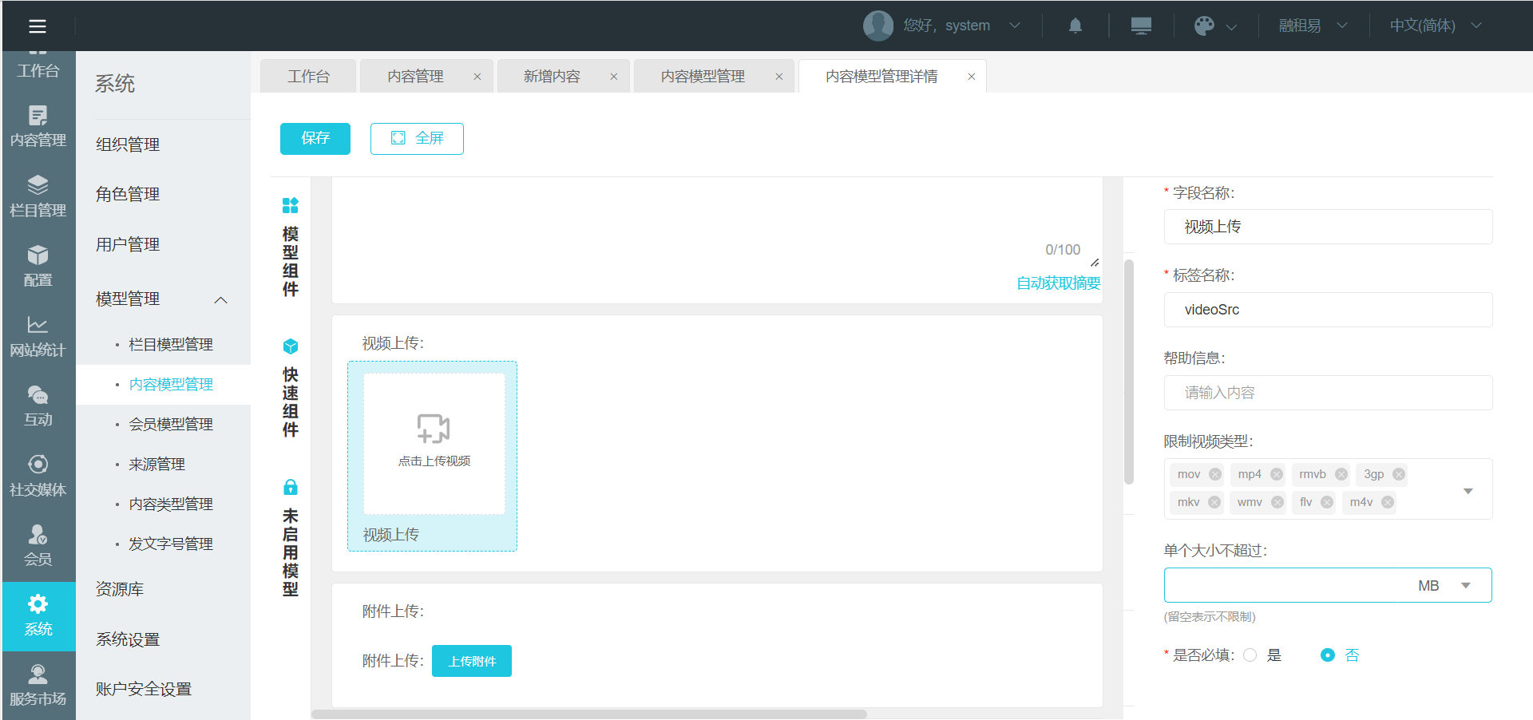This screenshot has height=720, width=1533.
Task: Open 栏目模型管理 in sidebar
Action: coord(171,344)
